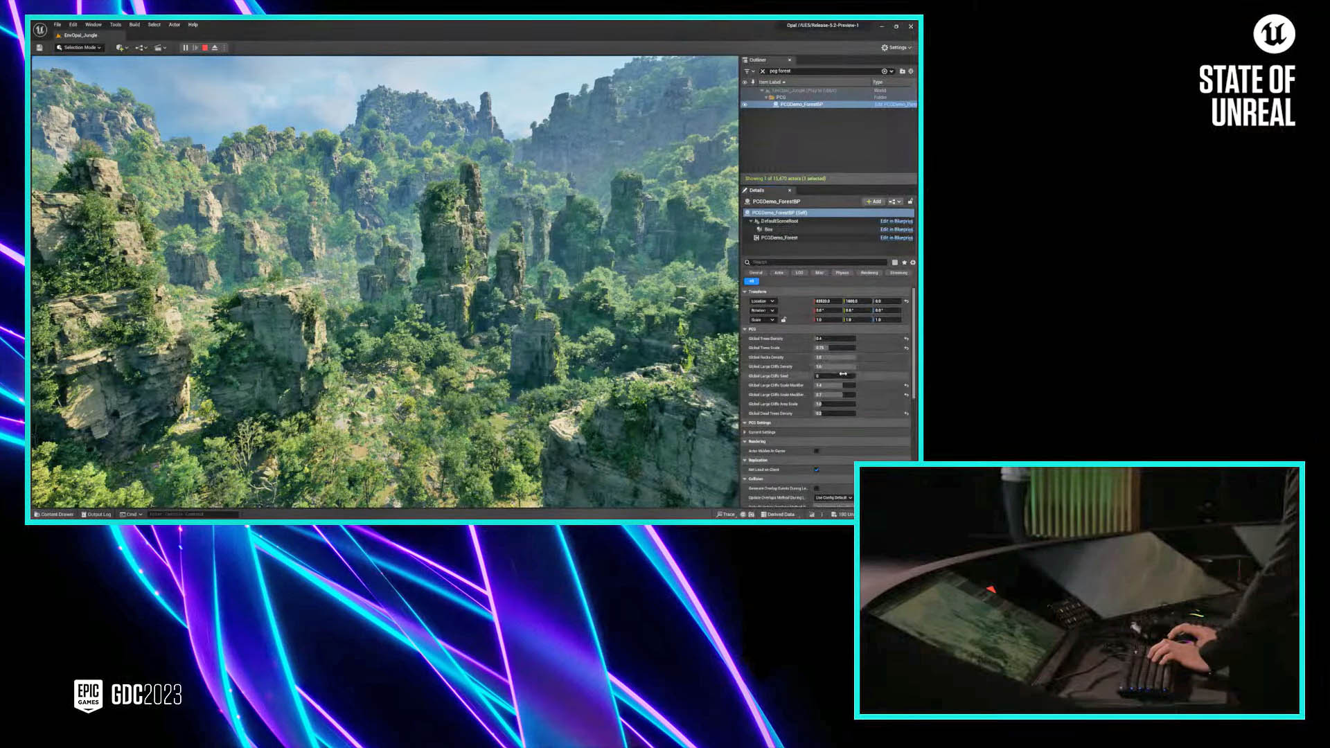The height and width of the screenshot is (748, 1330).
Task: Open Scale type dropdown
Action: [763, 320]
